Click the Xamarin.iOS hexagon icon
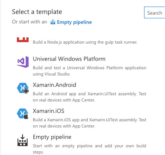This screenshot has width=165, height=155. [23, 114]
